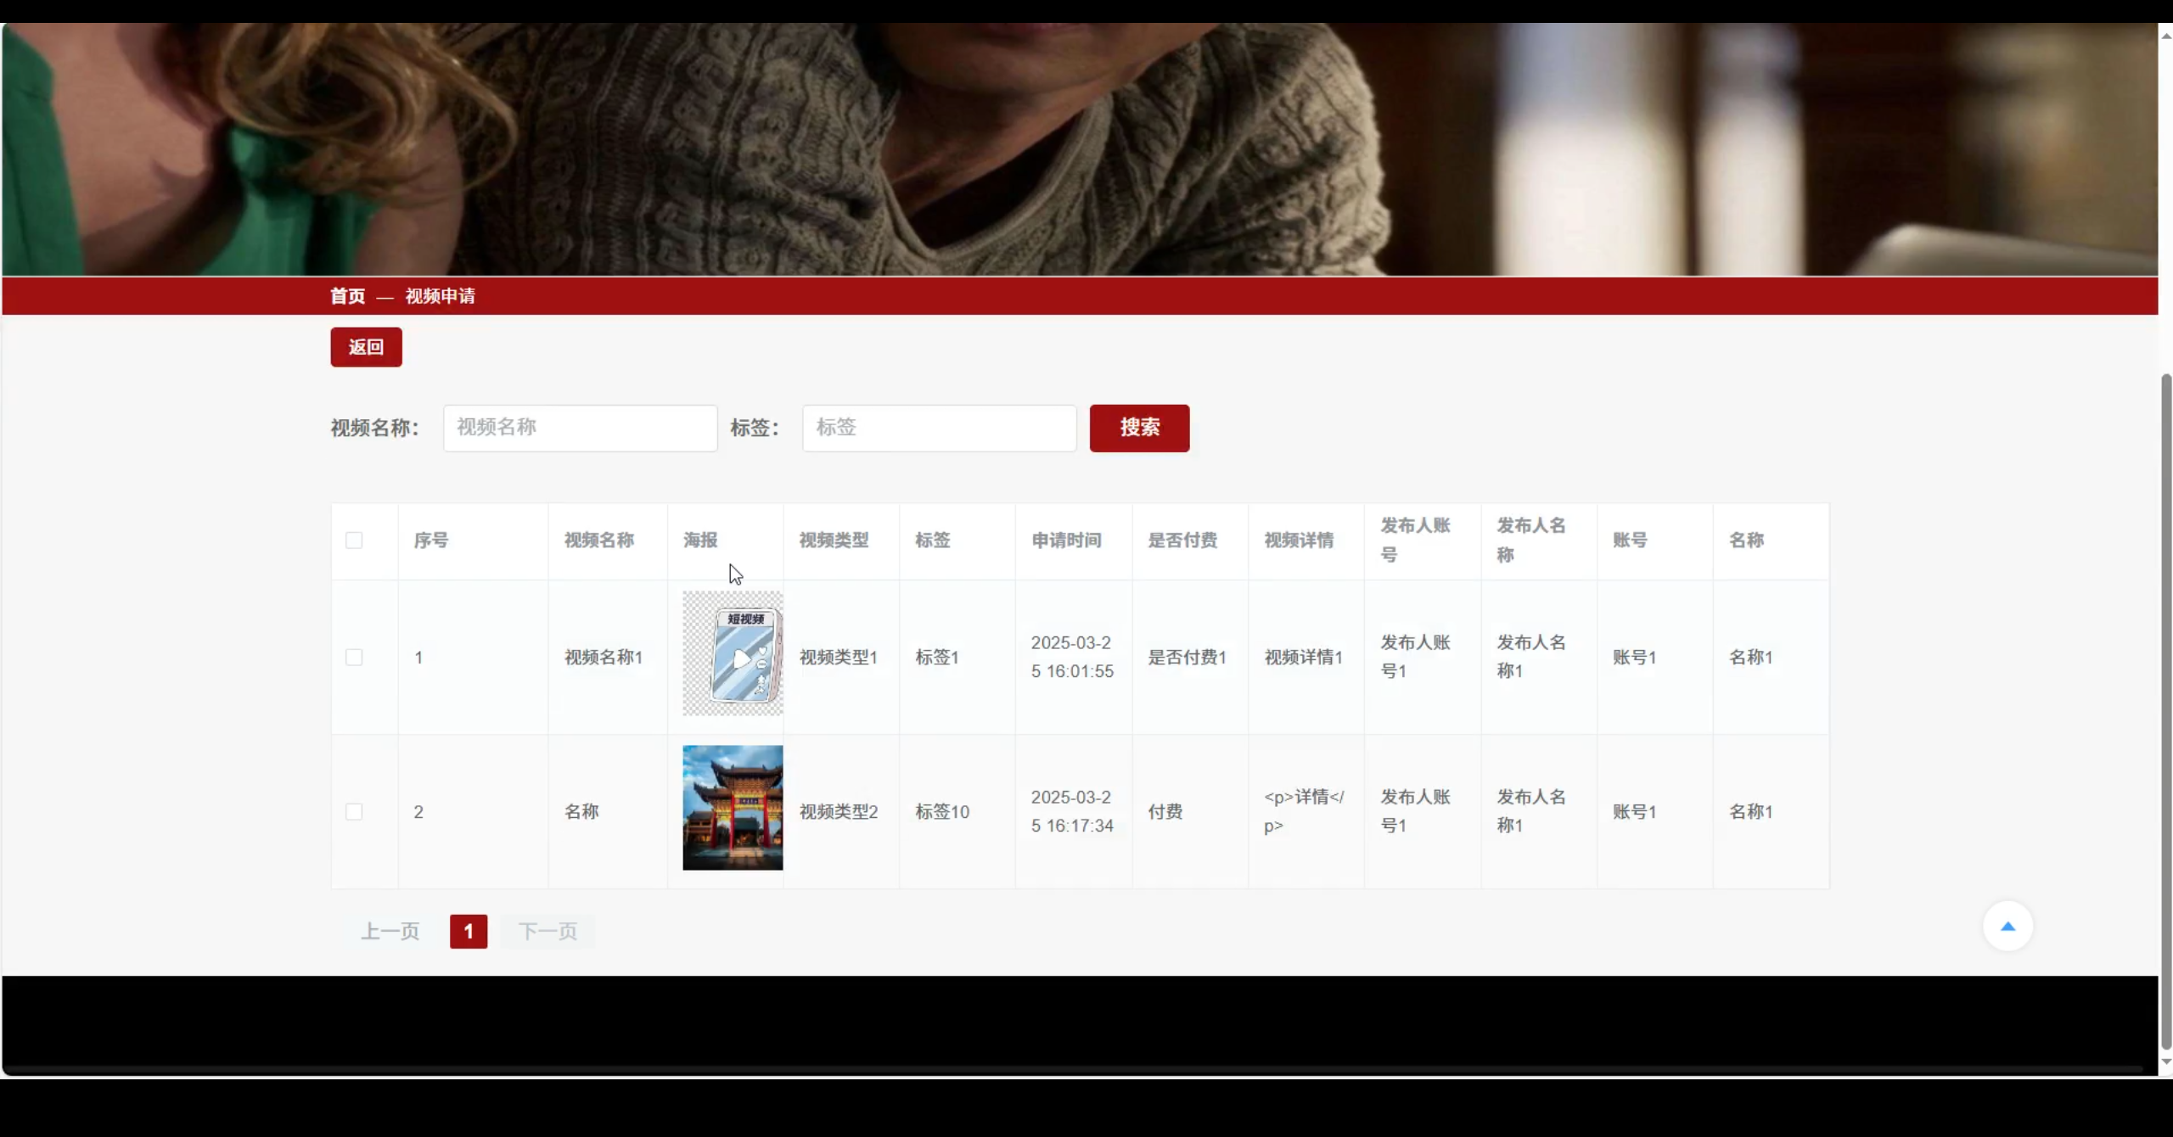
Task: Click the 返回 button
Action: point(366,347)
